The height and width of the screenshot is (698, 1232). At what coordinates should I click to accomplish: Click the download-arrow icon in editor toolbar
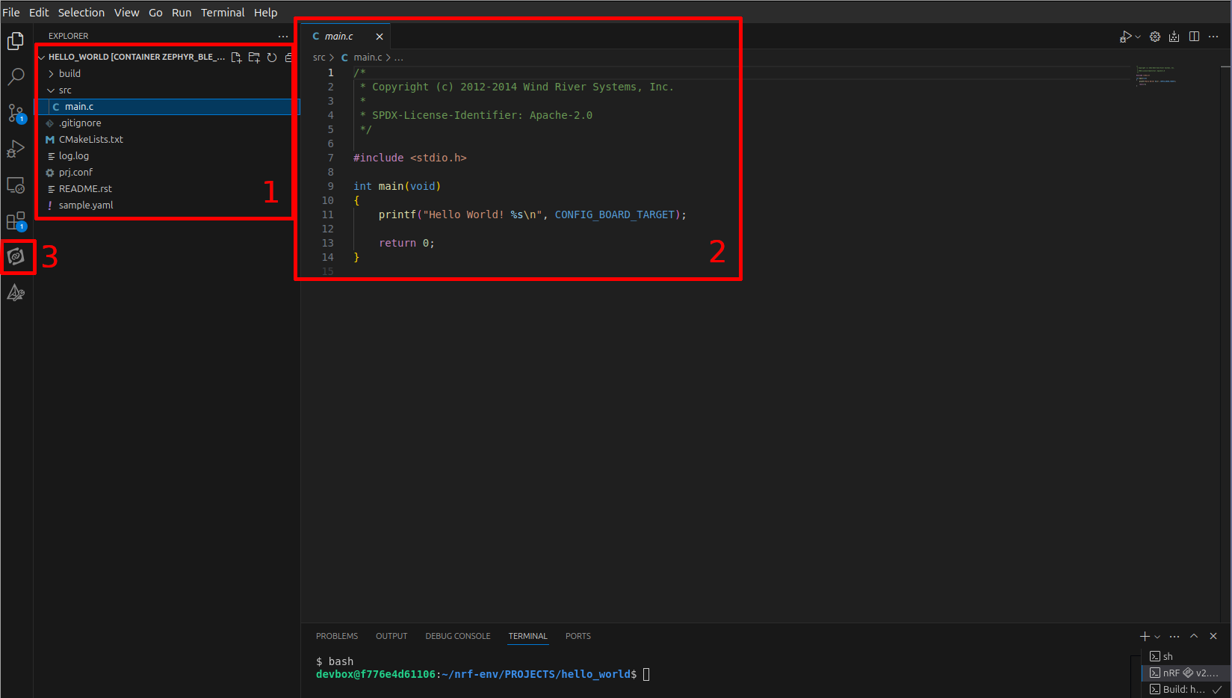1174,37
